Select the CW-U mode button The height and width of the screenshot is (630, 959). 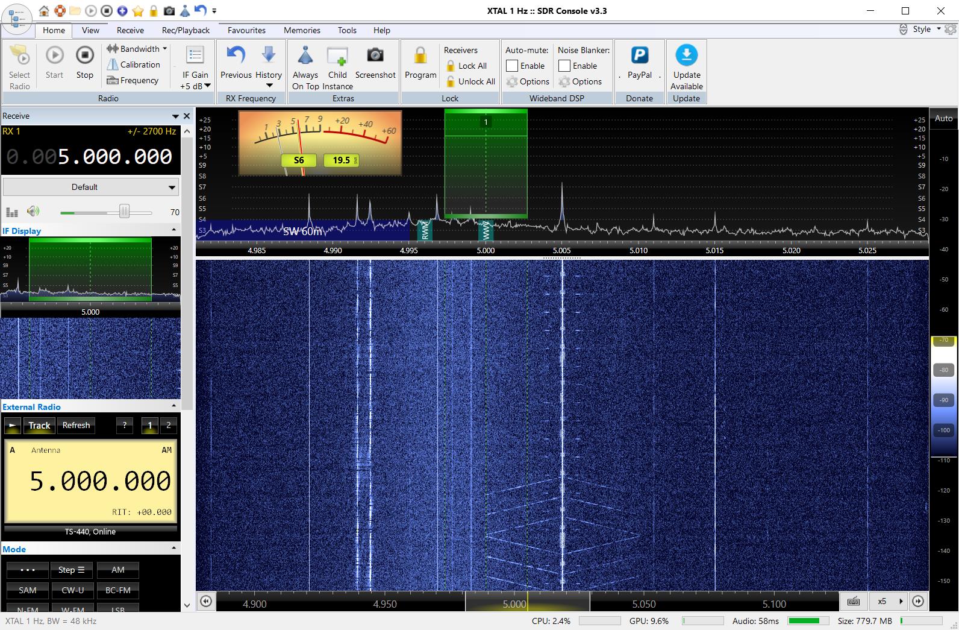(73, 590)
